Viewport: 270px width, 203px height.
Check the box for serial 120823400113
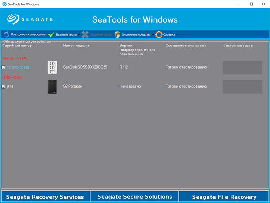tap(4, 68)
